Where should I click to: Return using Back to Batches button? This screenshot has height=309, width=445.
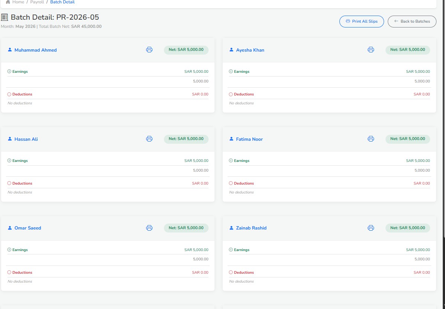(412, 22)
